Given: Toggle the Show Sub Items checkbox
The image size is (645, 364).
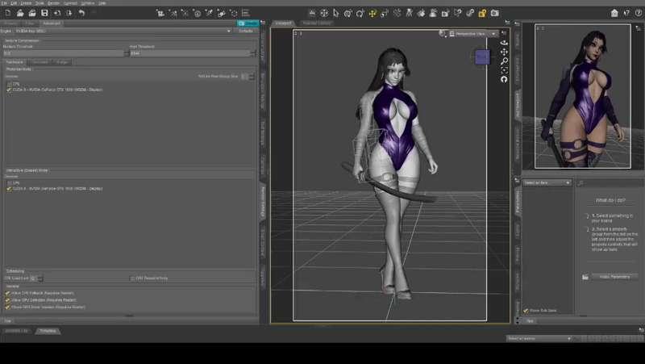Looking at the screenshot, I should pyautogui.click(x=526, y=311).
